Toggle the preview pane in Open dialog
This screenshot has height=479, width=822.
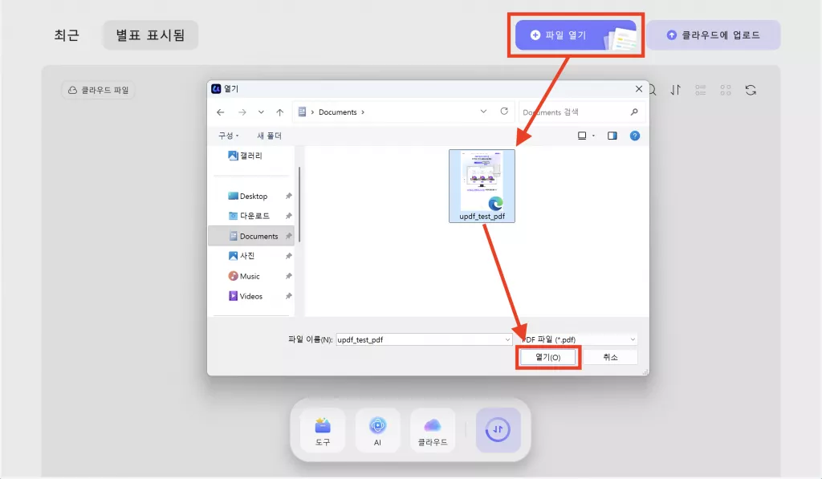tap(612, 135)
